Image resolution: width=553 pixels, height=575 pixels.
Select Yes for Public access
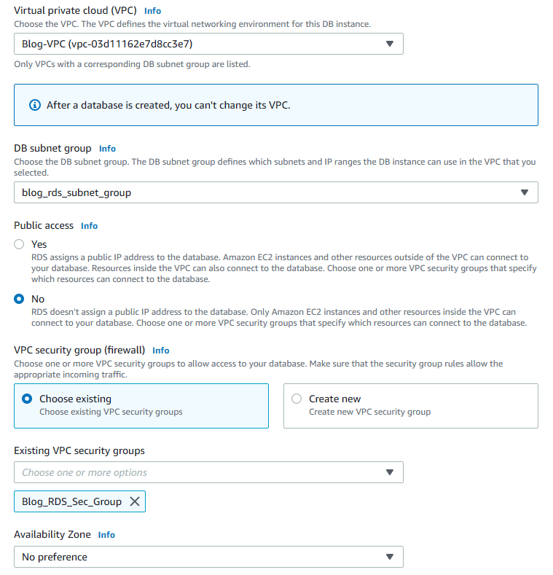click(x=20, y=244)
